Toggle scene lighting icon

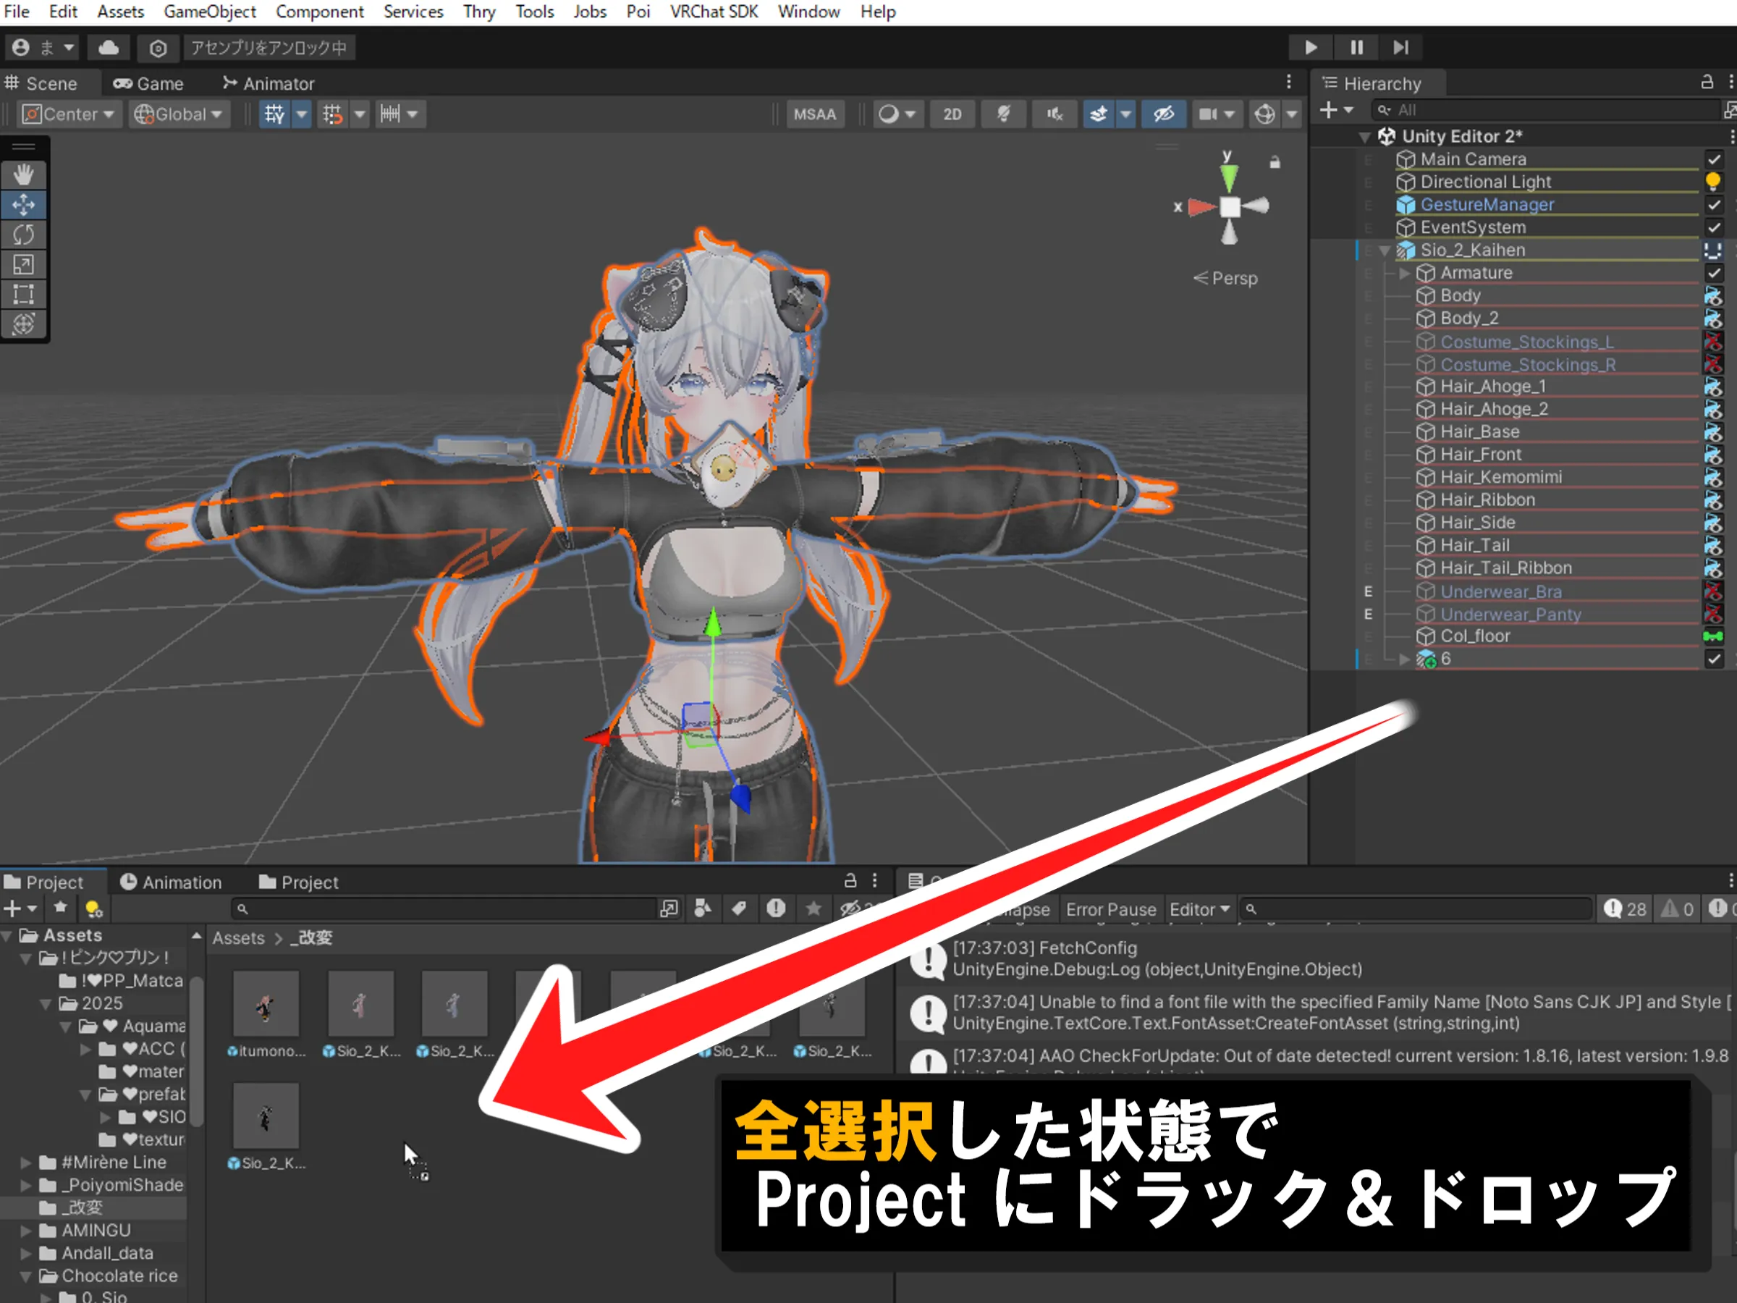point(1004,114)
